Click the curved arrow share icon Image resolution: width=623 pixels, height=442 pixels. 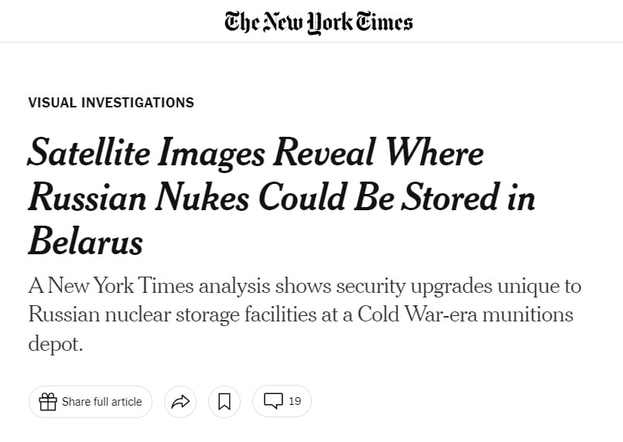[x=180, y=402]
